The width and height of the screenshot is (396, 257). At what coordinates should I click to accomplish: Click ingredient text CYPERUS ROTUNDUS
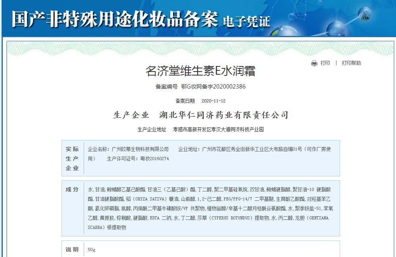pyautogui.click(x=231, y=218)
